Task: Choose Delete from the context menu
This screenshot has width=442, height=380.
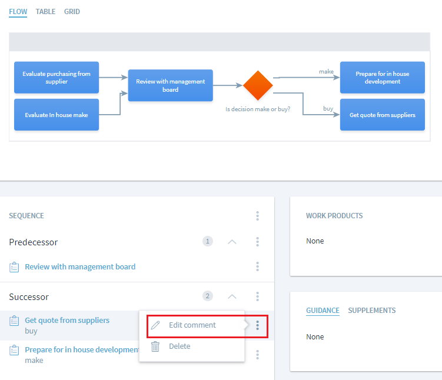Action: [180, 346]
